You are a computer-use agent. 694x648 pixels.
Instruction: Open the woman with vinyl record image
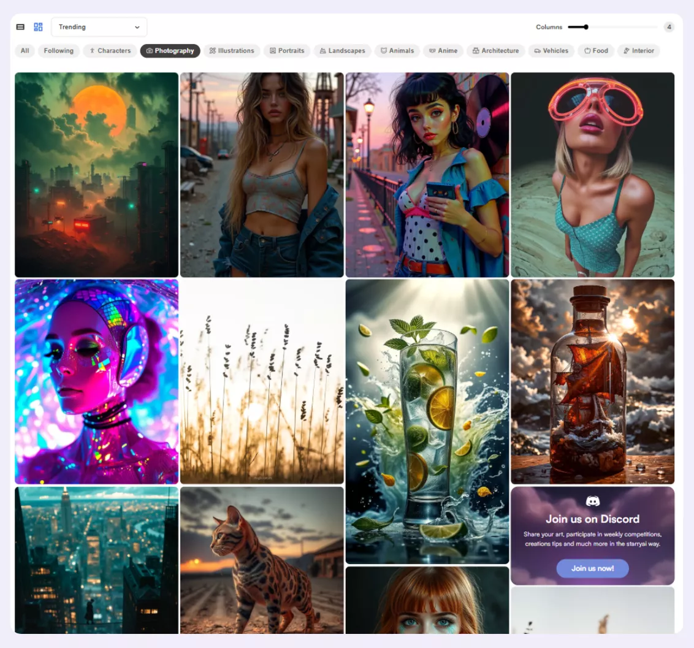(427, 175)
